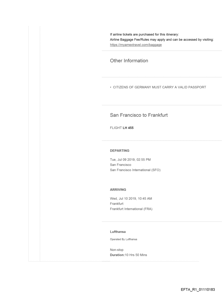The width and height of the screenshot is (222, 292).
Task: Click the "Other Information" section heading
Action: (129, 61)
